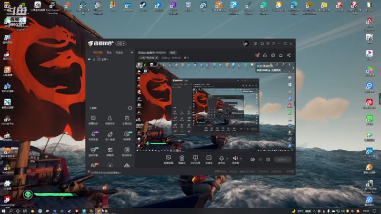The height and width of the screenshot is (214, 381).
Task: Click the live preview canvas
Action: (x=215, y=107)
